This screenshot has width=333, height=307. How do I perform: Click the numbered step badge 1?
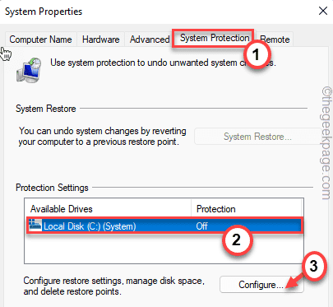(x=256, y=54)
